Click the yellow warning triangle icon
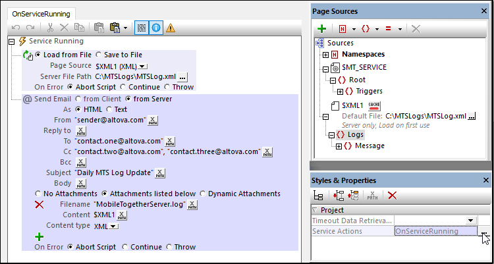The image size is (494, 264). [171, 28]
